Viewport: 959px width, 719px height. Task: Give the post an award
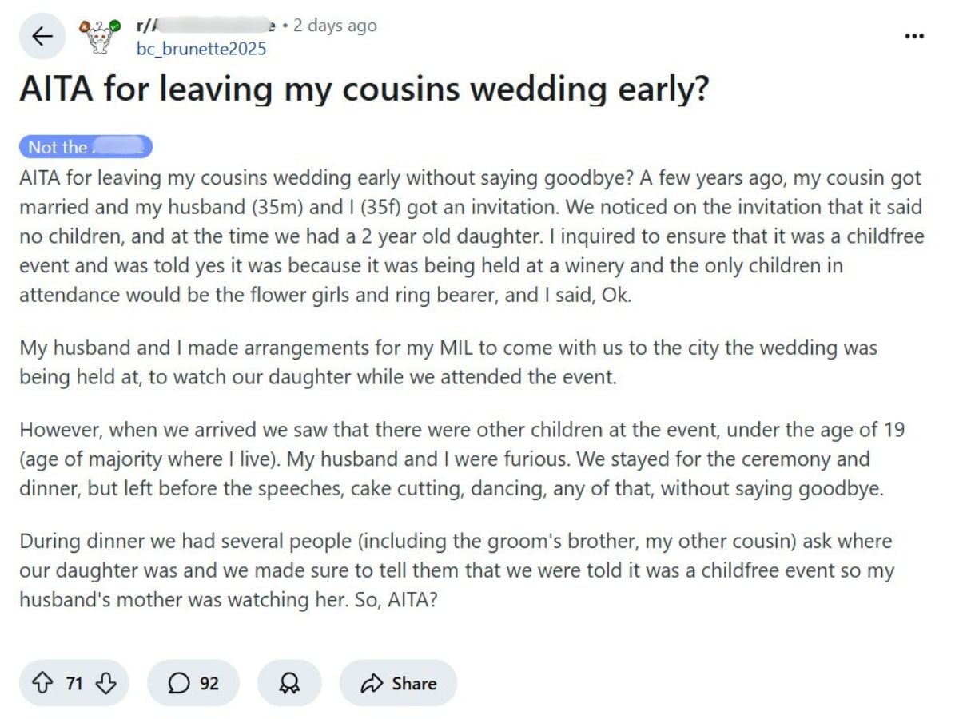coord(288,683)
